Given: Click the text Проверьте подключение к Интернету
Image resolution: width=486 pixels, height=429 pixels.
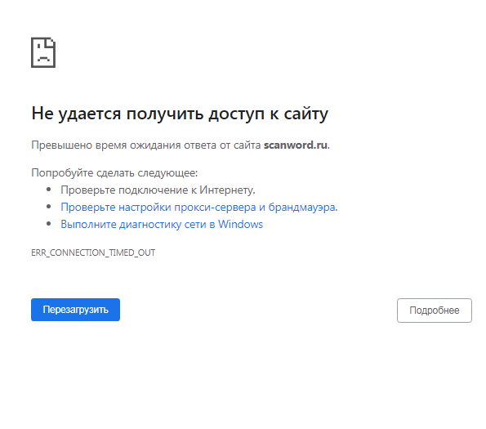Looking at the screenshot, I should click(x=158, y=190).
